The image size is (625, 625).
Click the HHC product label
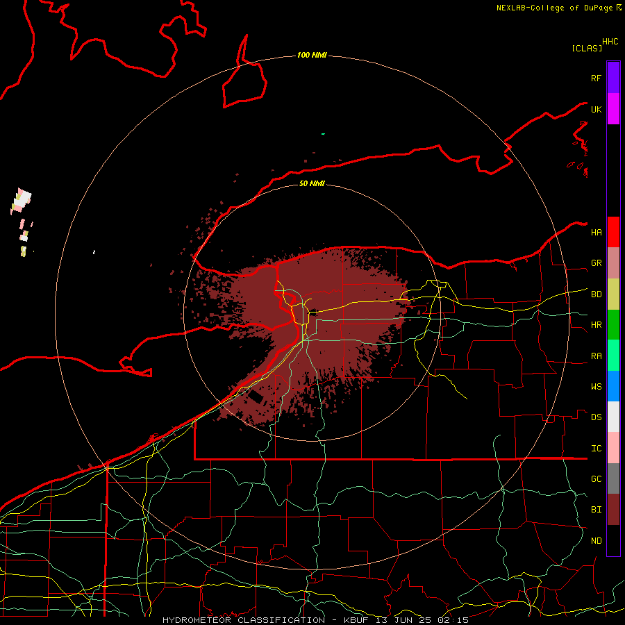(610, 42)
